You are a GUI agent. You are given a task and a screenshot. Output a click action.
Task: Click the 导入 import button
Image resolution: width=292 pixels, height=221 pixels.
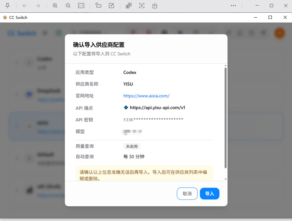coord(210,194)
